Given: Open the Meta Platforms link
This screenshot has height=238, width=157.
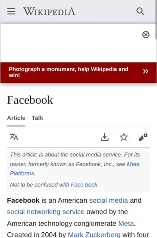Looking at the screenshot, I should 75,169.
